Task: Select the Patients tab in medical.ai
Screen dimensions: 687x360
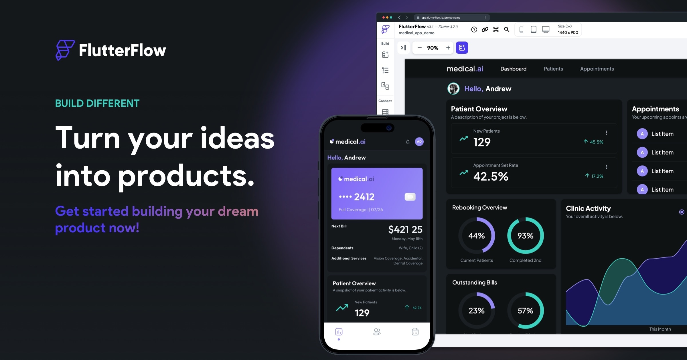Action: coord(553,69)
